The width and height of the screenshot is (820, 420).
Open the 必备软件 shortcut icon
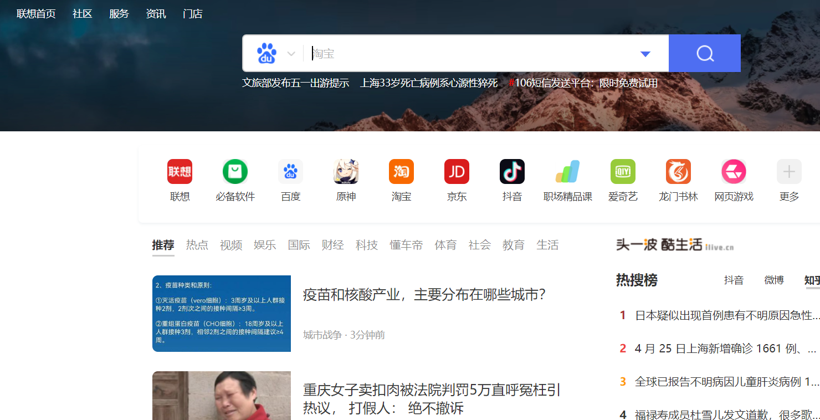(235, 172)
